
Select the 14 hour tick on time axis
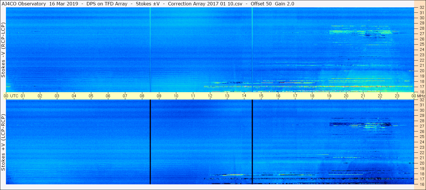click(x=244, y=96)
